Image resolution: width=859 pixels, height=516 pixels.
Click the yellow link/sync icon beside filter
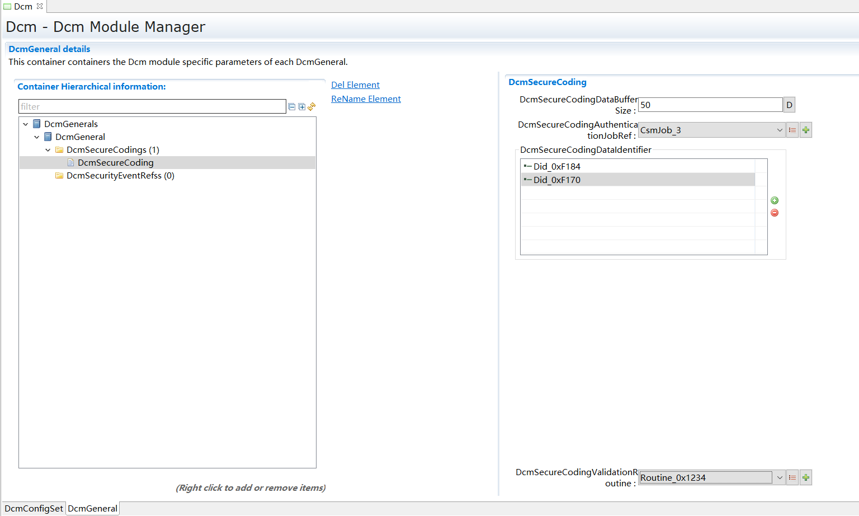coord(311,106)
